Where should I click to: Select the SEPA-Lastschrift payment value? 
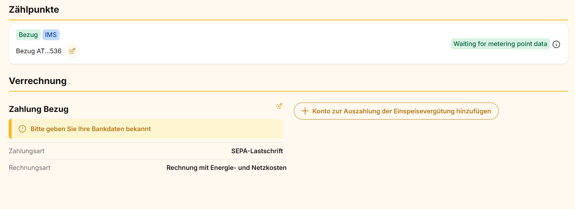[257, 151]
